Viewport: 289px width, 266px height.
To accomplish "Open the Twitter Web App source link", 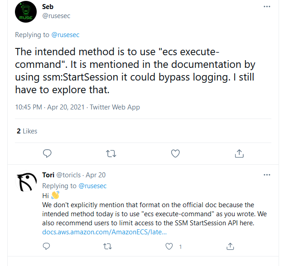I will tap(115, 107).
